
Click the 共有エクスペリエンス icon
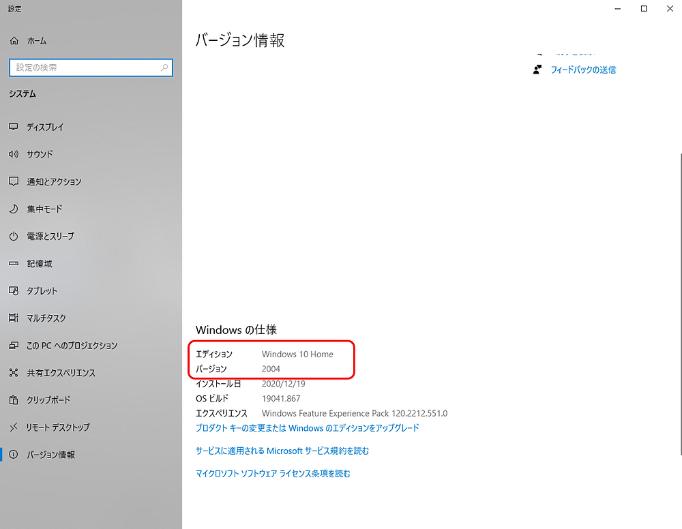point(14,372)
